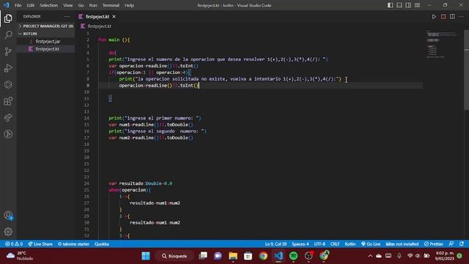
Task: Change encoding via UTF-8 status item
Action: point(320,244)
